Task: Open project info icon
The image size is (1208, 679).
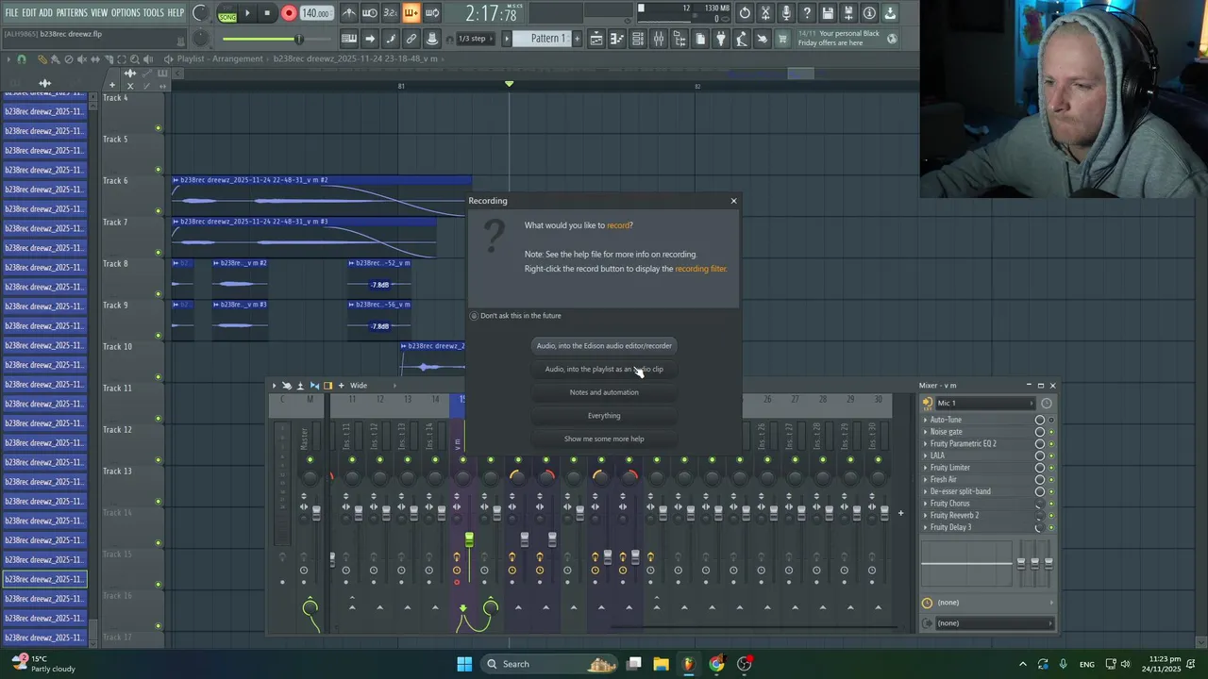Action: [x=869, y=13]
